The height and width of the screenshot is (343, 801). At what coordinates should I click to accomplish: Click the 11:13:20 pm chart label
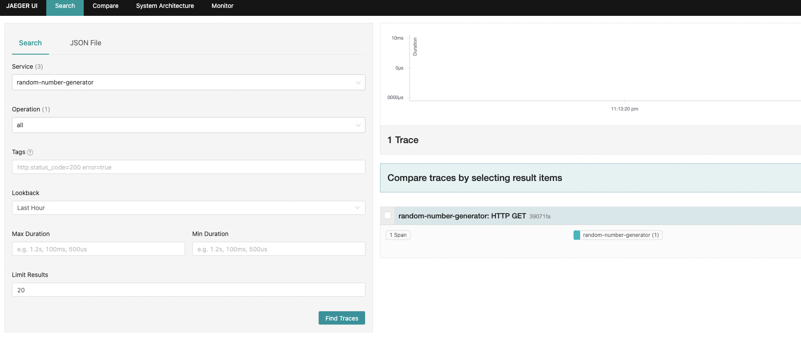pyautogui.click(x=624, y=109)
